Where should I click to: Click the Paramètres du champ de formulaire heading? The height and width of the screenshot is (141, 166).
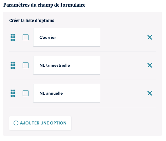[44, 5]
